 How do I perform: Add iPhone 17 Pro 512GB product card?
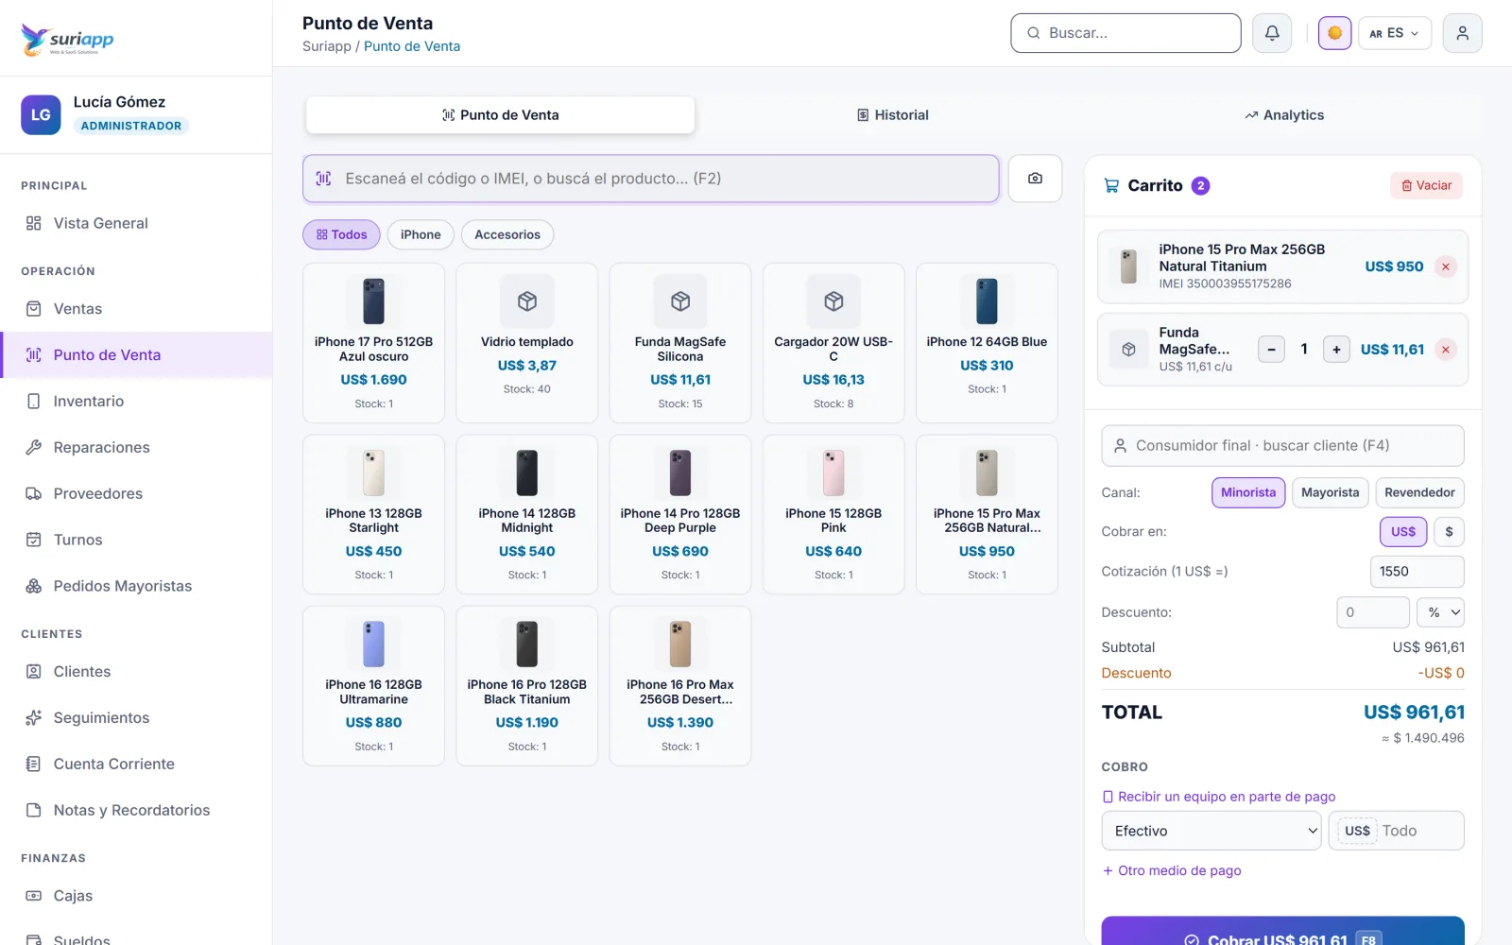tap(373, 343)
